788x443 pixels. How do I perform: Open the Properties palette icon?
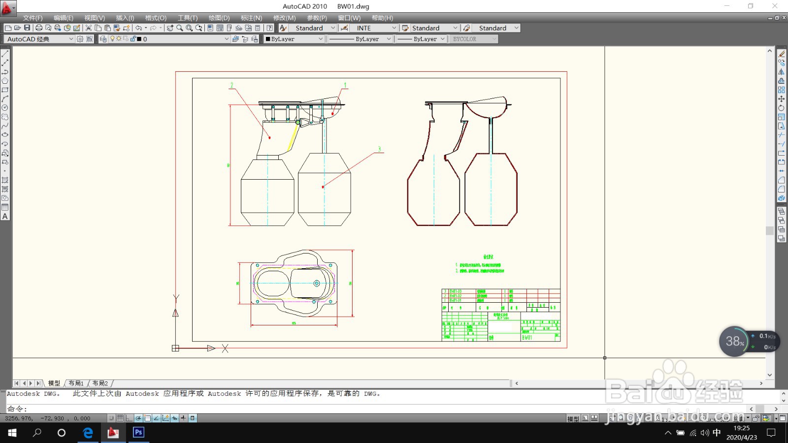click(210, 28)
